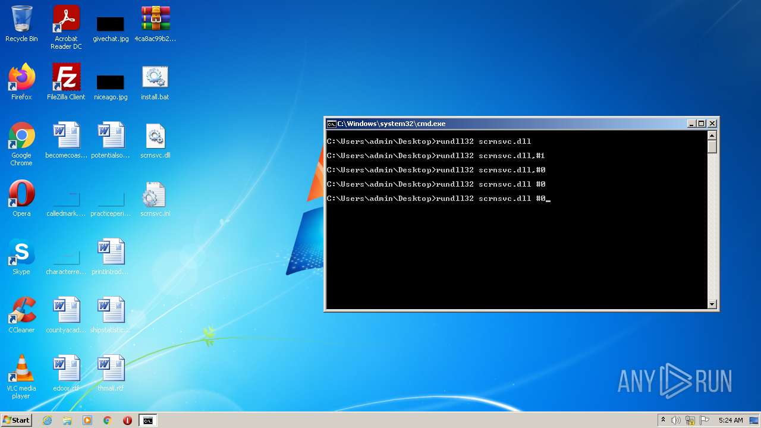The height and width of the screenshot is (428, 761).
Task: Click the cmd vertical scrollbar thumb
Action: (712, 147)
